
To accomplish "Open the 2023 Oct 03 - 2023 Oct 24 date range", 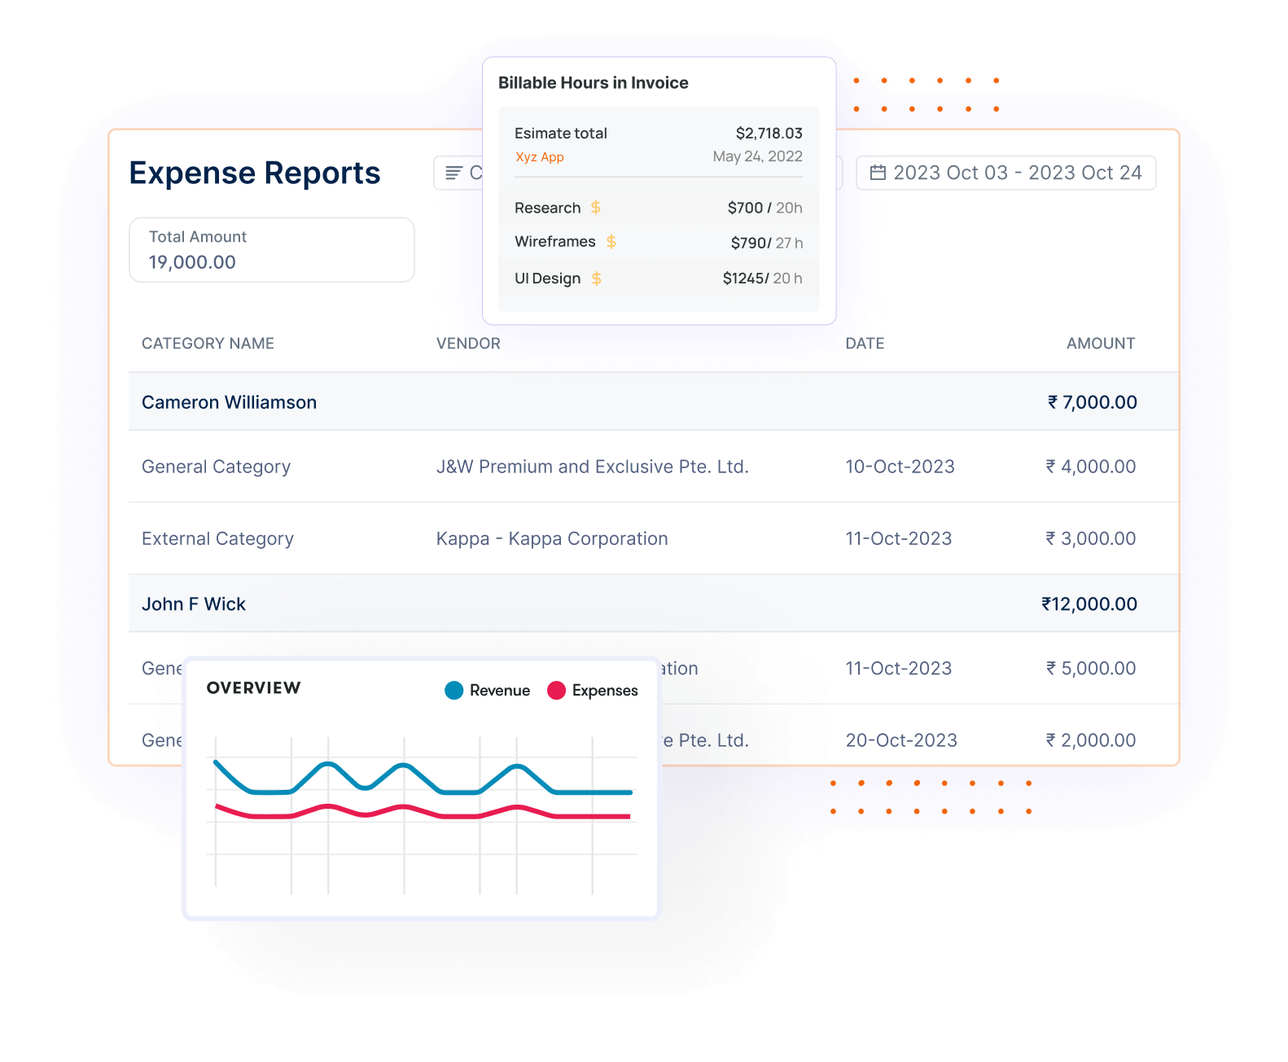I will 1006,173.
